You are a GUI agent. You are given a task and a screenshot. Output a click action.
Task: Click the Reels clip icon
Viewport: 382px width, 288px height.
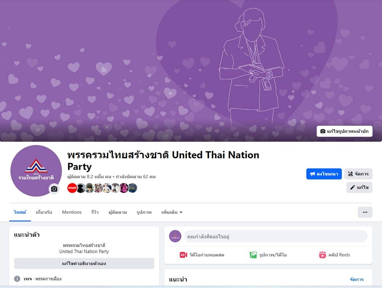[322, 255]
